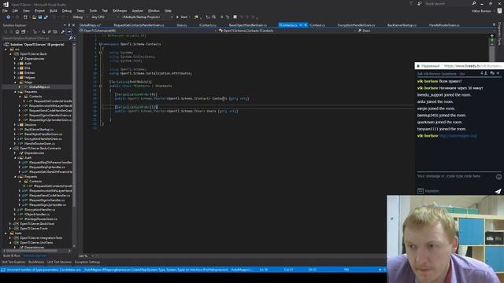Switch to the HandleRouterGrain.cs tab

444,25
